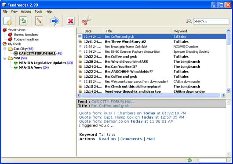Image resolution: width=233 pixels, height=164 pixels.
Task: Click the 'Comments' action link
Action: coord(131,139)
